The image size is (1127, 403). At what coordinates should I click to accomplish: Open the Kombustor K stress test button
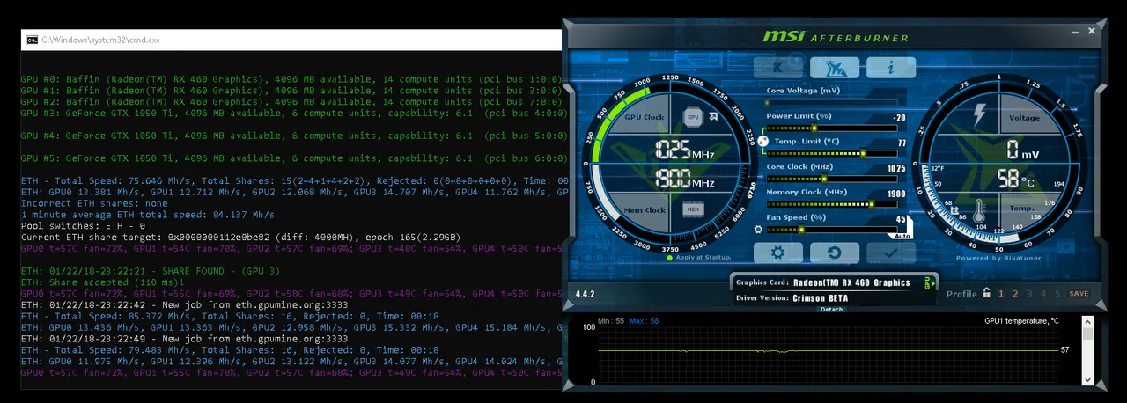[778, 67]
